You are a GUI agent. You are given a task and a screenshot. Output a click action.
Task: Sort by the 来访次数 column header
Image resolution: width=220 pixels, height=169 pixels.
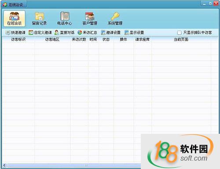(79, 39)
